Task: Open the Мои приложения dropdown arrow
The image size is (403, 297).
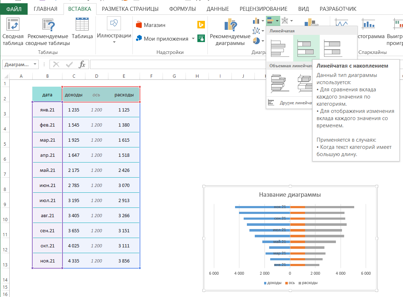Action: click(x=193, y=38)
